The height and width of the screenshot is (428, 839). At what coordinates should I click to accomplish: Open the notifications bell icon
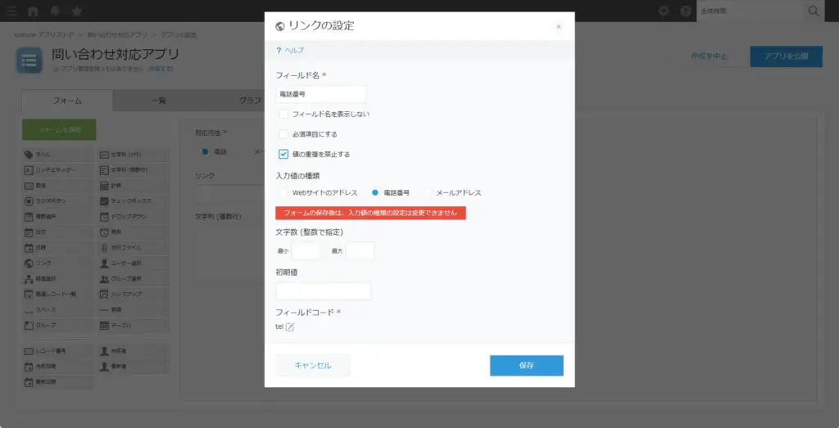coord(55,11)
